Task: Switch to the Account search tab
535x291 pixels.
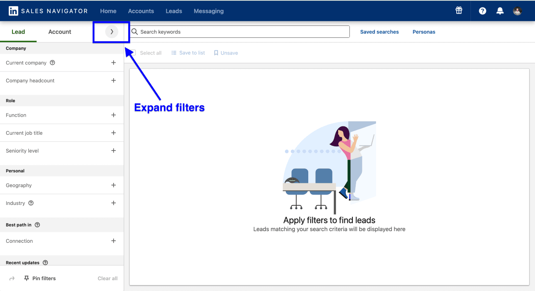Action: coord(59,32)
